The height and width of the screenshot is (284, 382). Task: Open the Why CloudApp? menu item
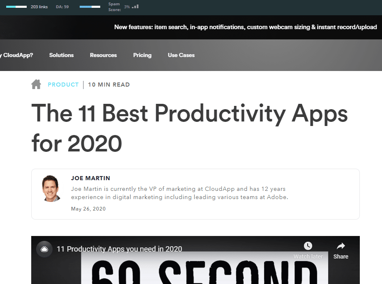16,55
